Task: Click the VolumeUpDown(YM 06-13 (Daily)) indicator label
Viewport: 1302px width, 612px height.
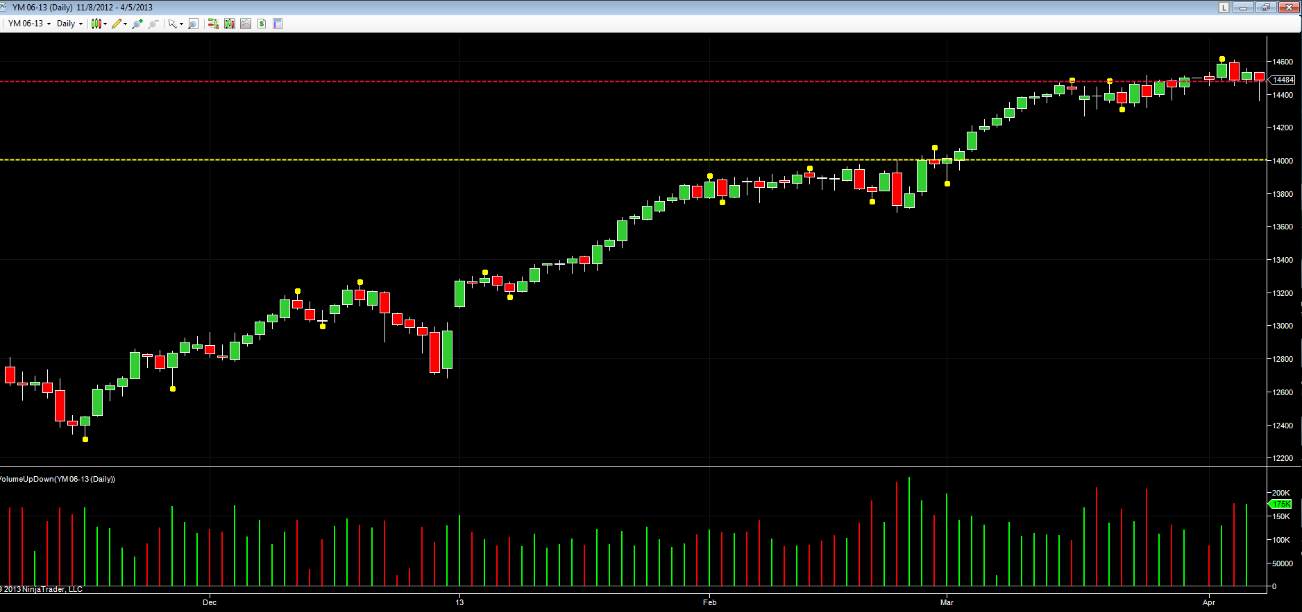Action: pyautogui.click(x=58, y=479)
